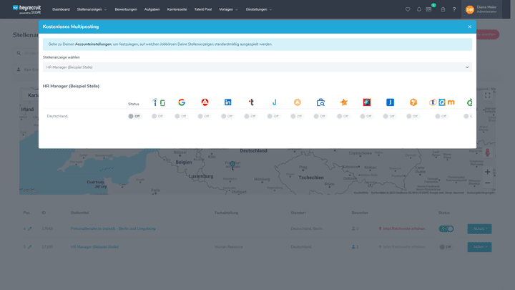Open the help question mark icon
Viewport: 515px width, 290px height.
point(453,9)
